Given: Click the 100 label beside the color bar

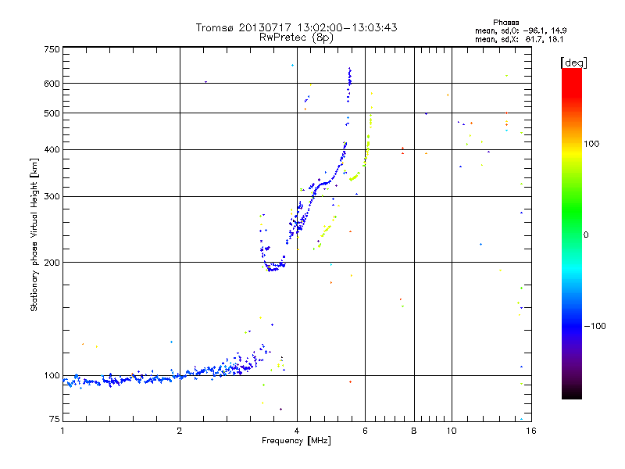Looking at the screenshot, I should coord(591,144).
